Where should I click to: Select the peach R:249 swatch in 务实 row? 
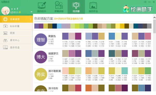coord(65,71)
